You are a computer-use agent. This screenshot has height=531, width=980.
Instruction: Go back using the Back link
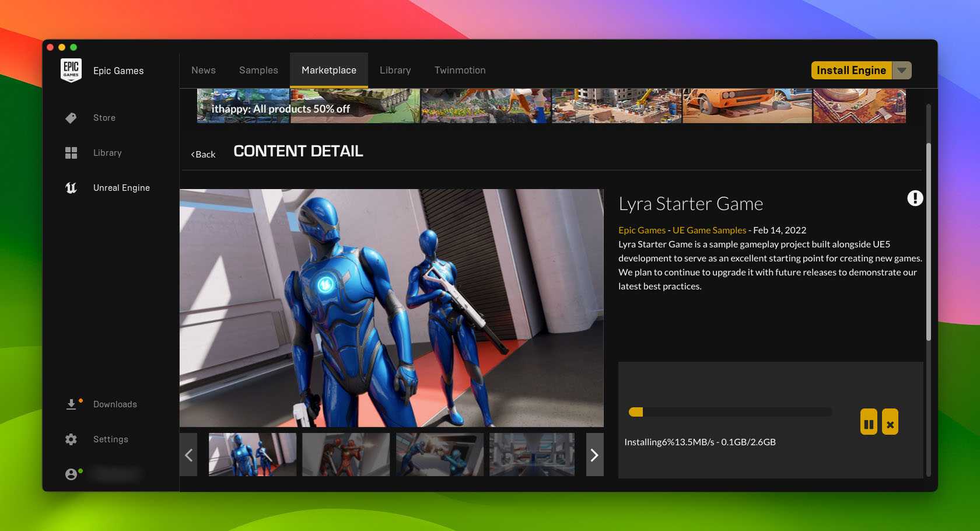(x=204, y=155)
